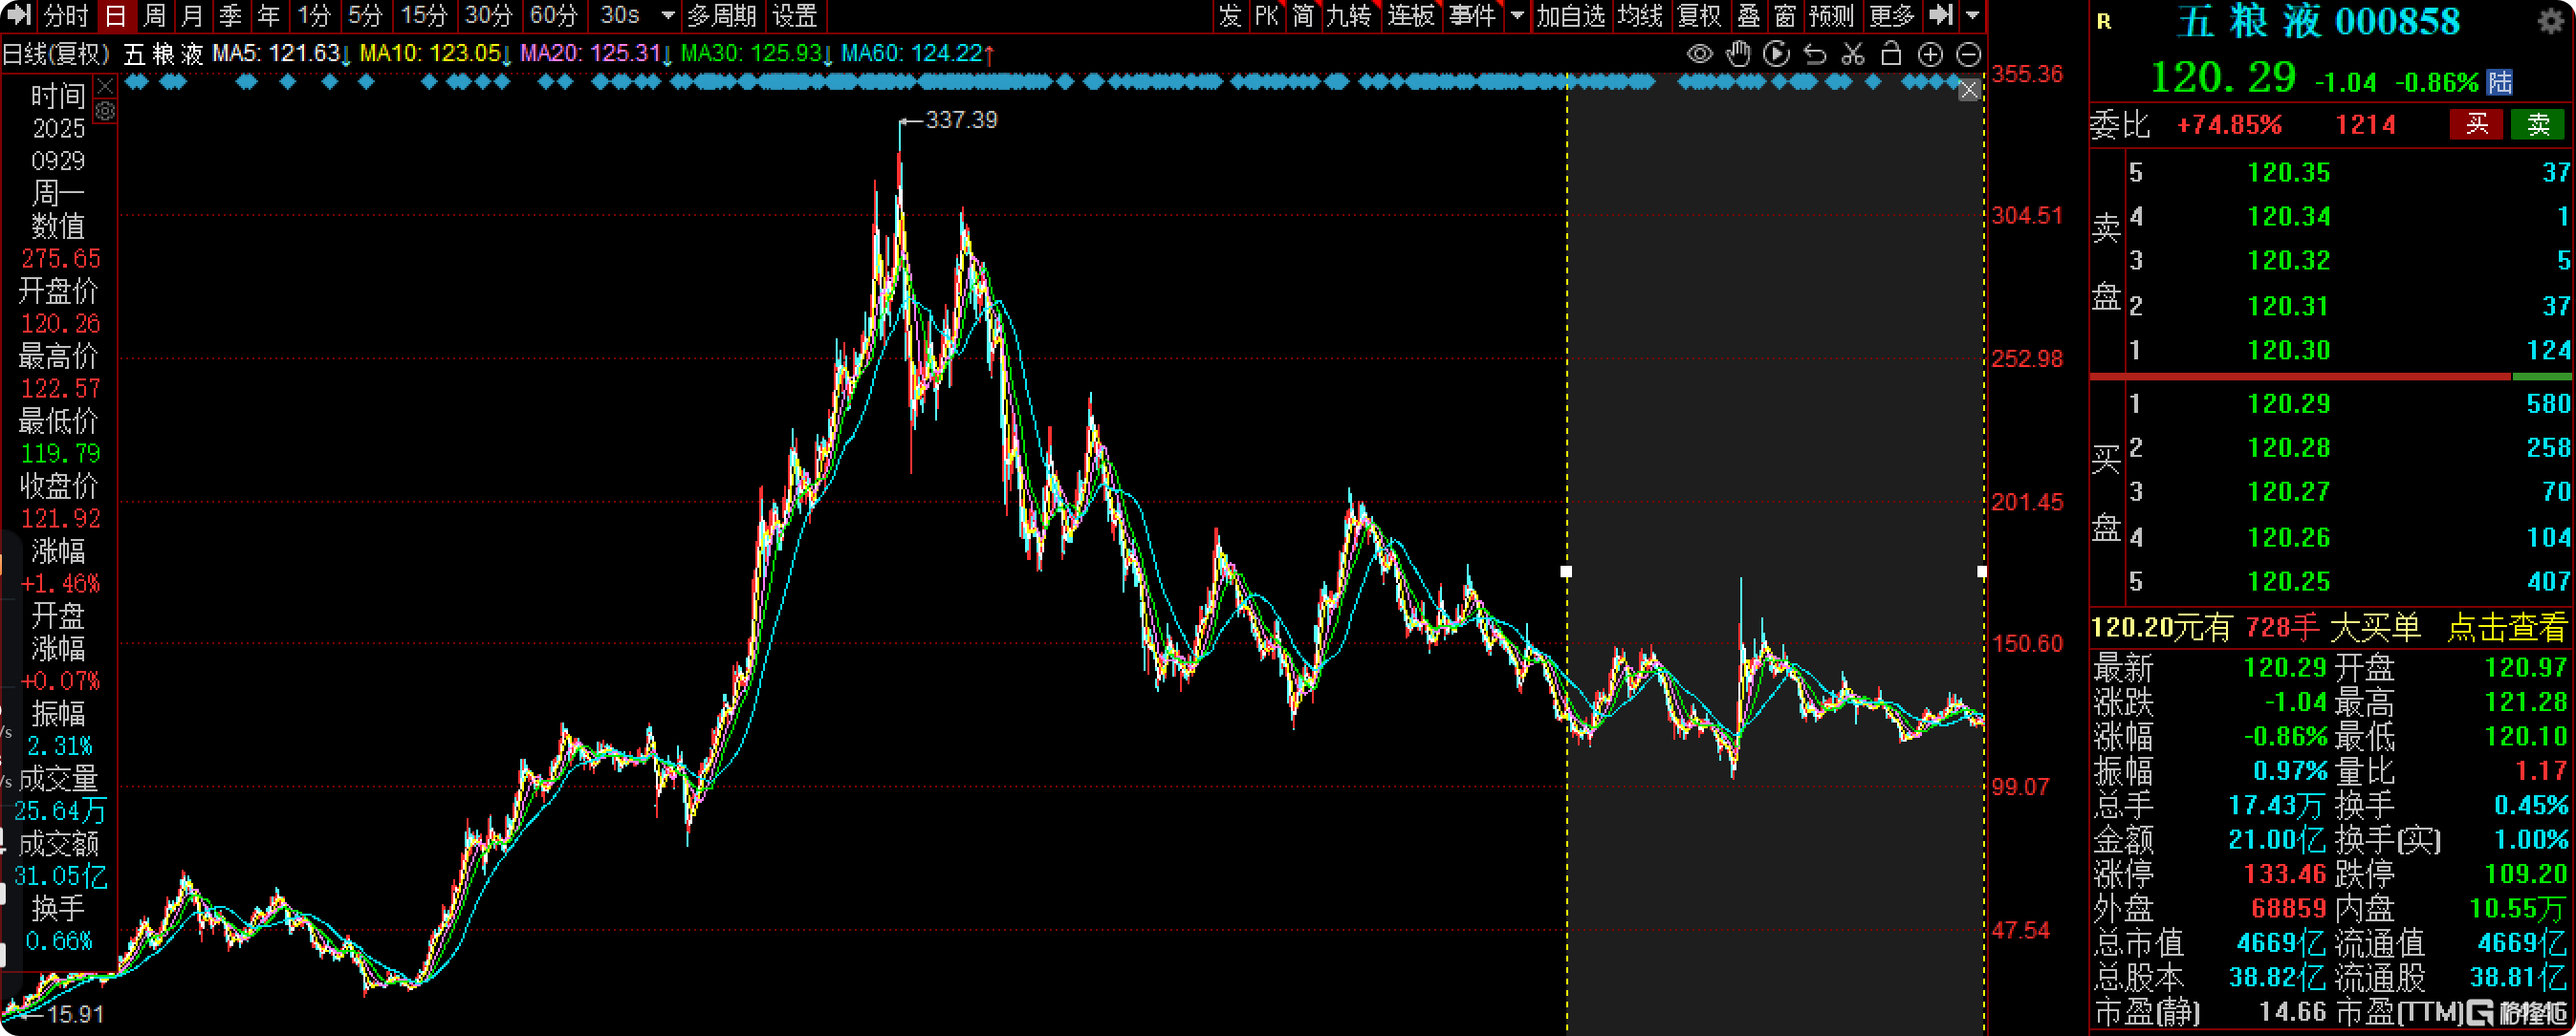Open settings gear in stock title bar
The width and height of the screenshot is (2576, 1036).
pos(2551,21)
